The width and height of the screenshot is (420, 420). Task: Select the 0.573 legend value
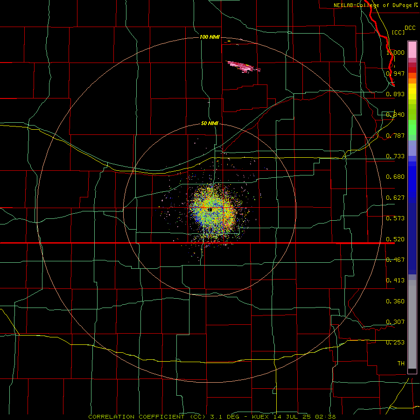pos(395,218)
